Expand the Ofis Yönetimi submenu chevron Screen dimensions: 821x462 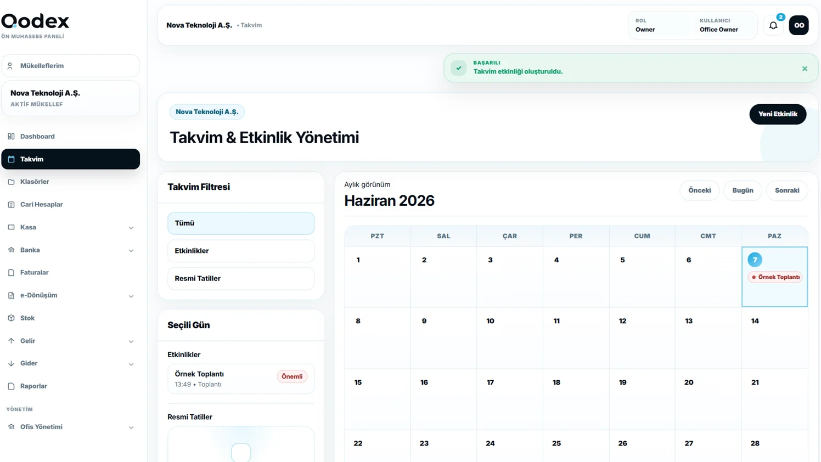tap(131, 427)
